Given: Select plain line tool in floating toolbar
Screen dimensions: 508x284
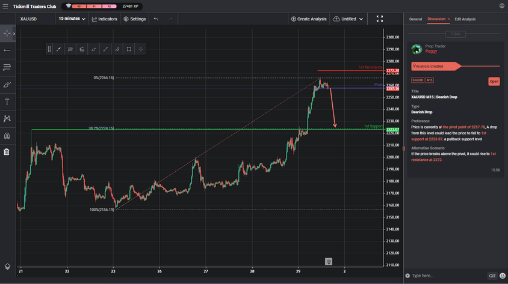Looking at the screenshot, I should point(105,49).
